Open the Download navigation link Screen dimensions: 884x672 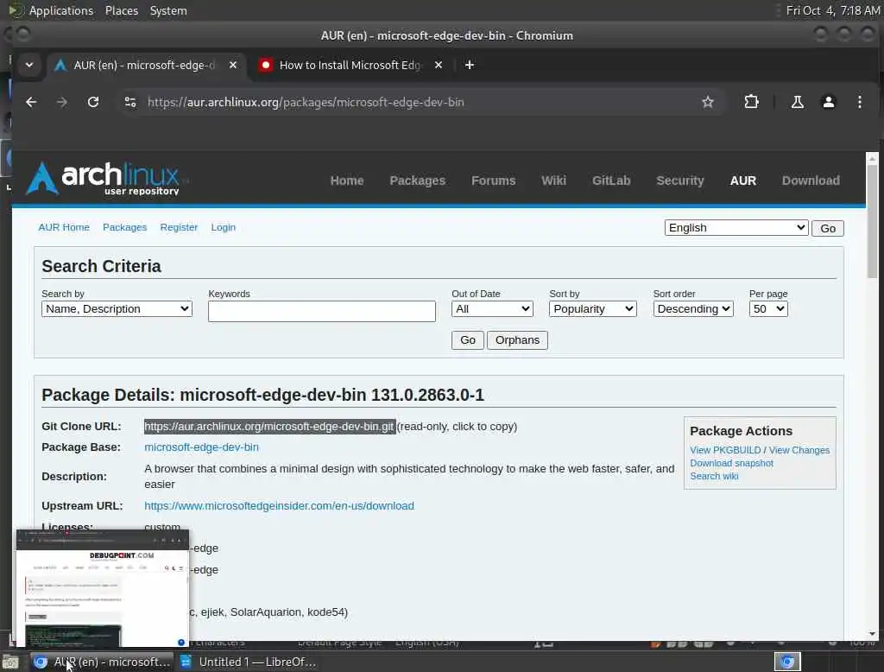coord(811,181)
